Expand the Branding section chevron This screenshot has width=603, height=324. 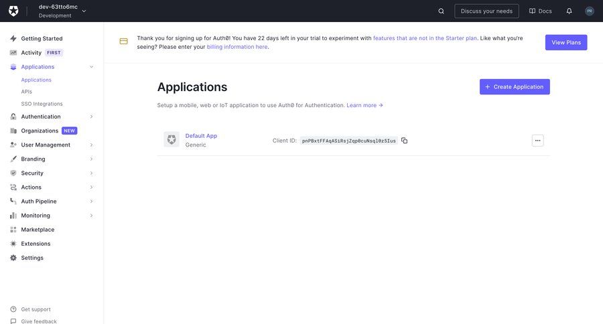point(92,159)
